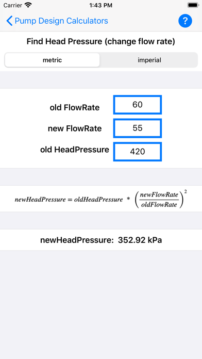Switch to metric units
Viewport: 202px width, 359px height.
tap(52, 60)
